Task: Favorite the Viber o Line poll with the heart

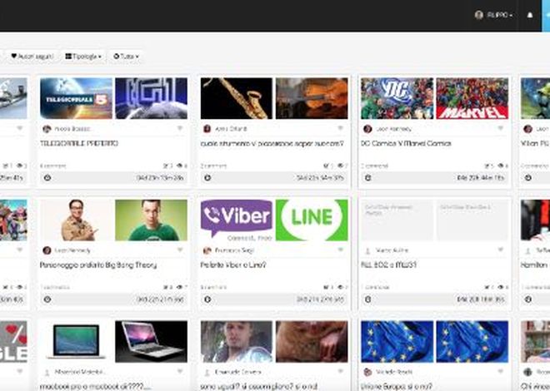Action: click(340, 250)
